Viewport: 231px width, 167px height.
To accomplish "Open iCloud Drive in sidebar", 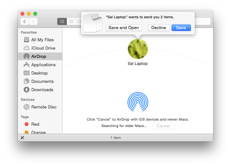I will (40, 48).
